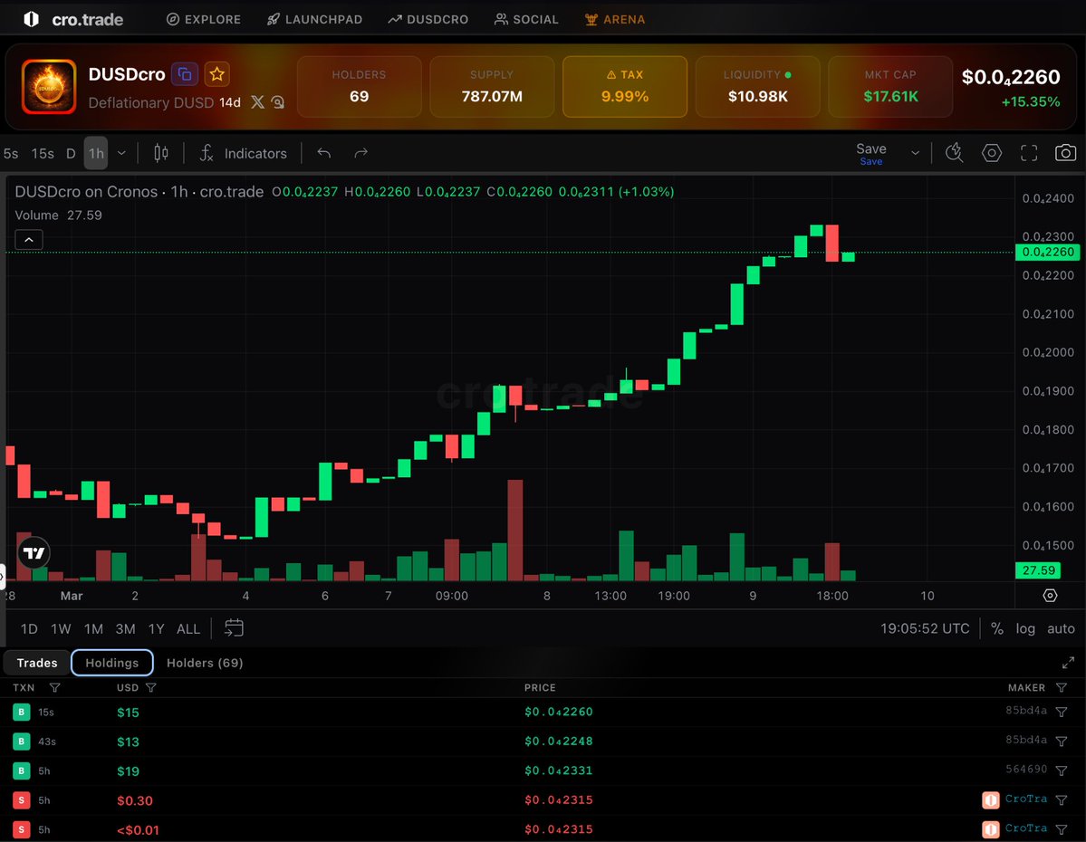Expand the trades panel with diagonal arrows
Screen dimensions: 1086x842
1068,663
